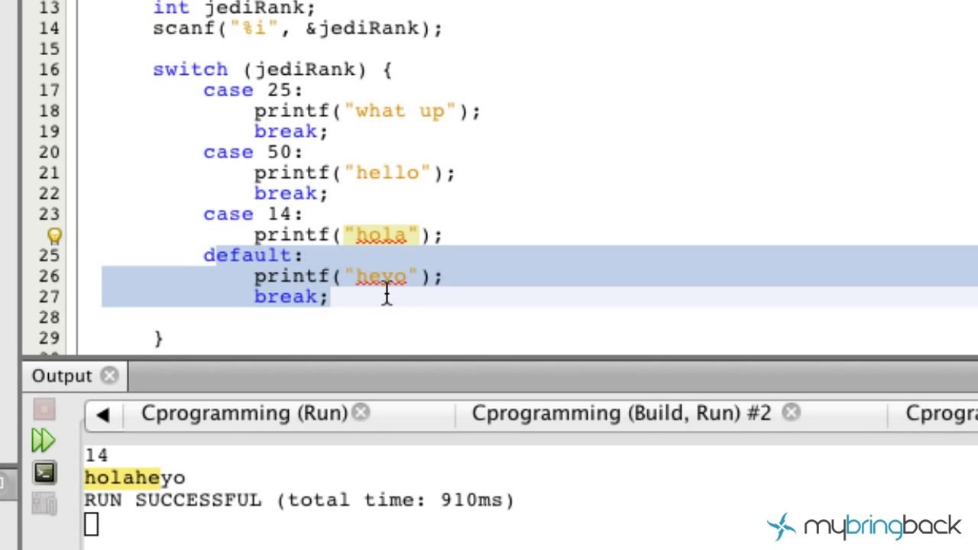Click the greyed icon below the terminal icon
978x550 pixels.
pos(44,503)
